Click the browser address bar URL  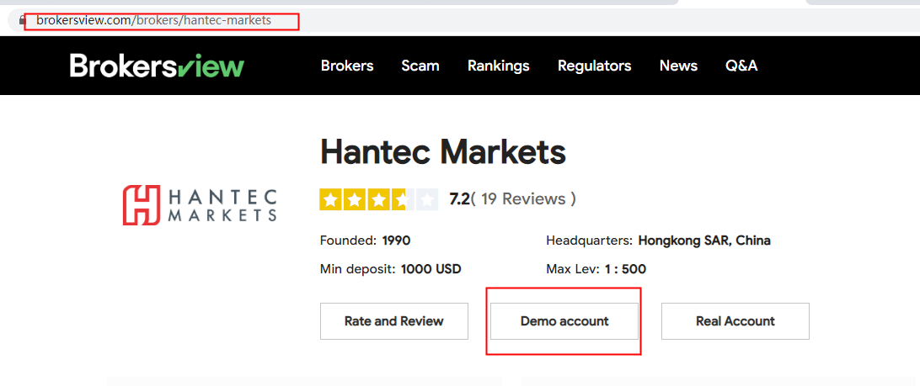[153, 20]
